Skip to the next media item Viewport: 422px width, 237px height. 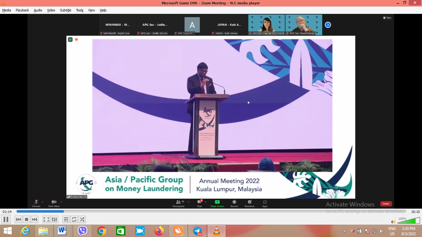(35, 219)
